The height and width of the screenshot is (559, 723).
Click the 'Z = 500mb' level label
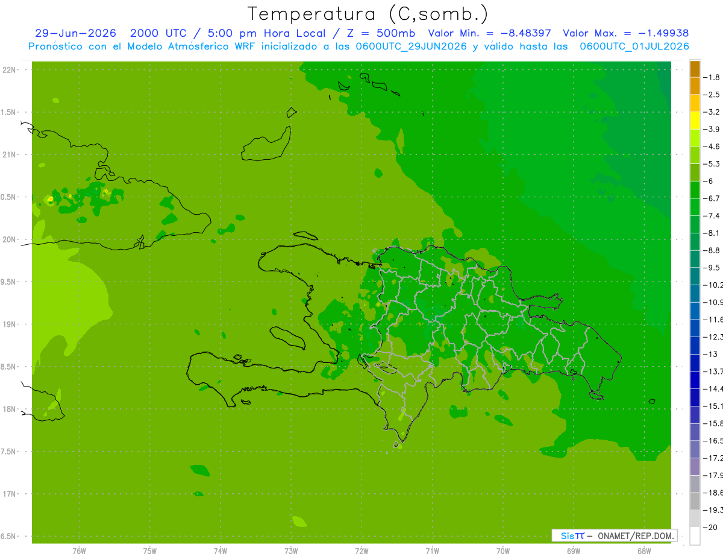[382, 33]
